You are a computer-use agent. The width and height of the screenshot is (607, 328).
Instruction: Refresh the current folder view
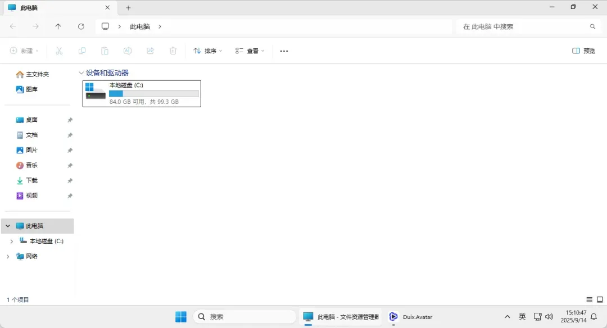[x=81, y=26]
